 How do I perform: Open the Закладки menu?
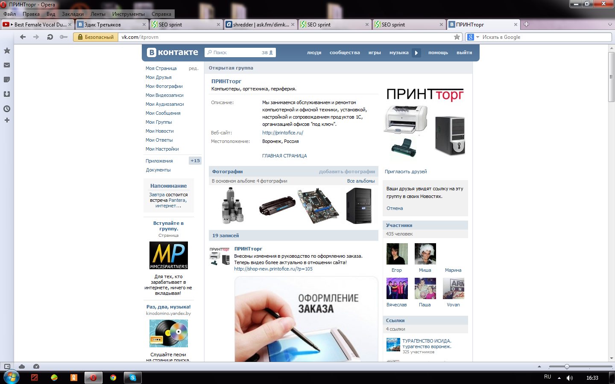coord(73,14)
